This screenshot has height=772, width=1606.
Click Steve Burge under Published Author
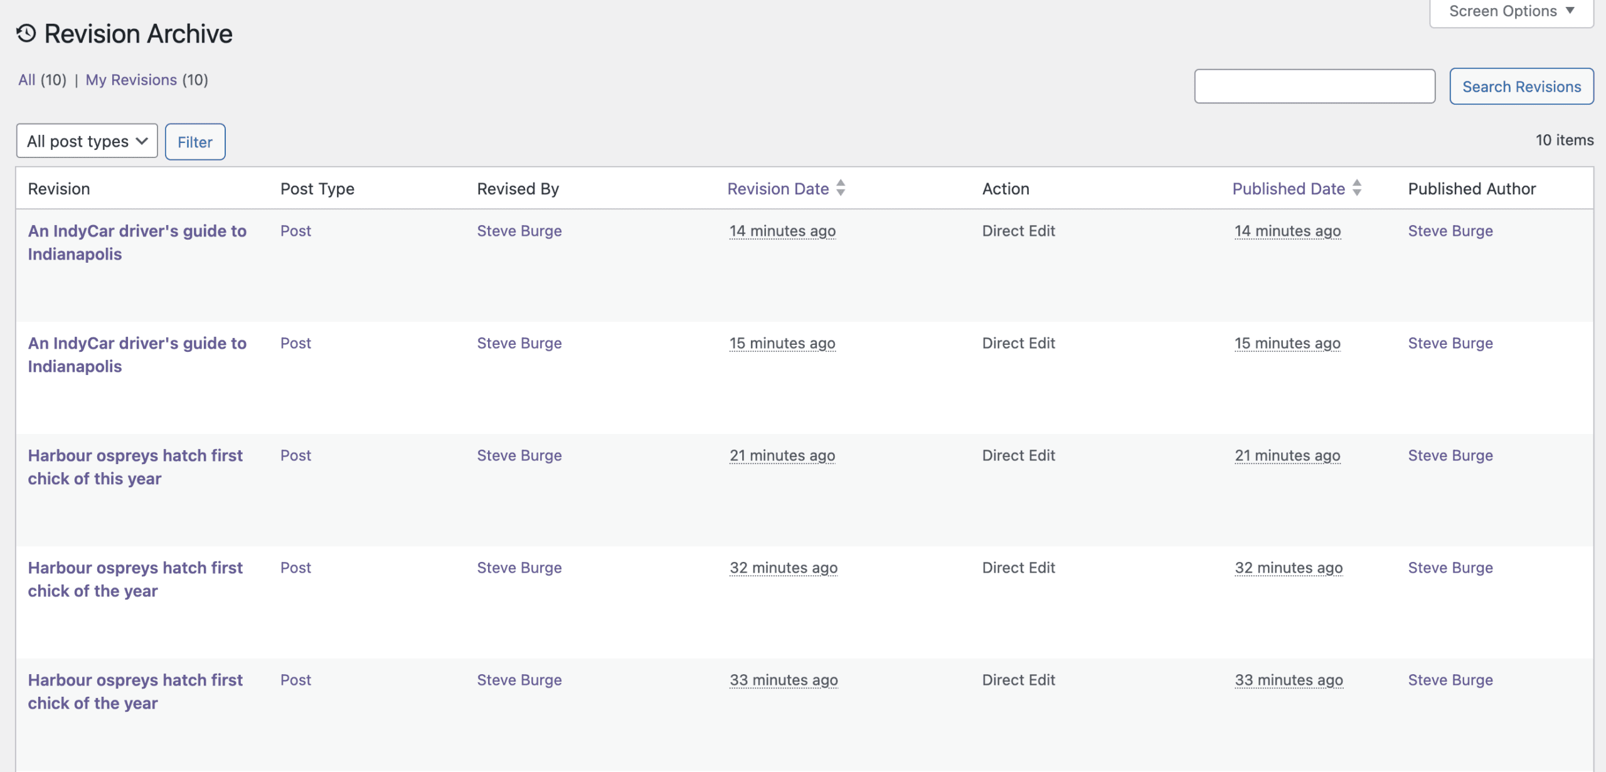[1450, 231]
